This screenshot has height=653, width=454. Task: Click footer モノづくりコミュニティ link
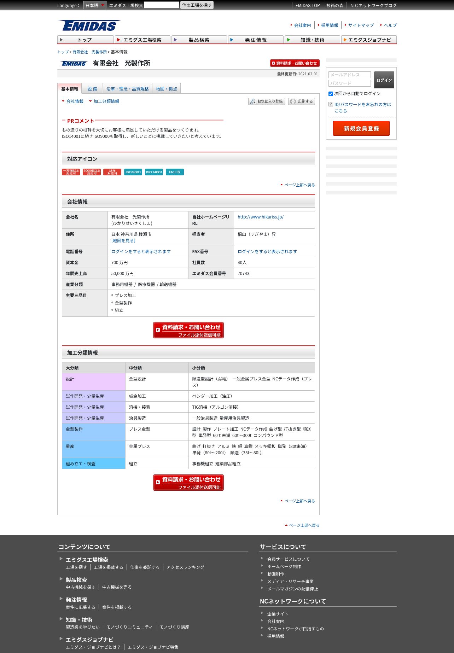pyautogui.click(x=129, y=627)
